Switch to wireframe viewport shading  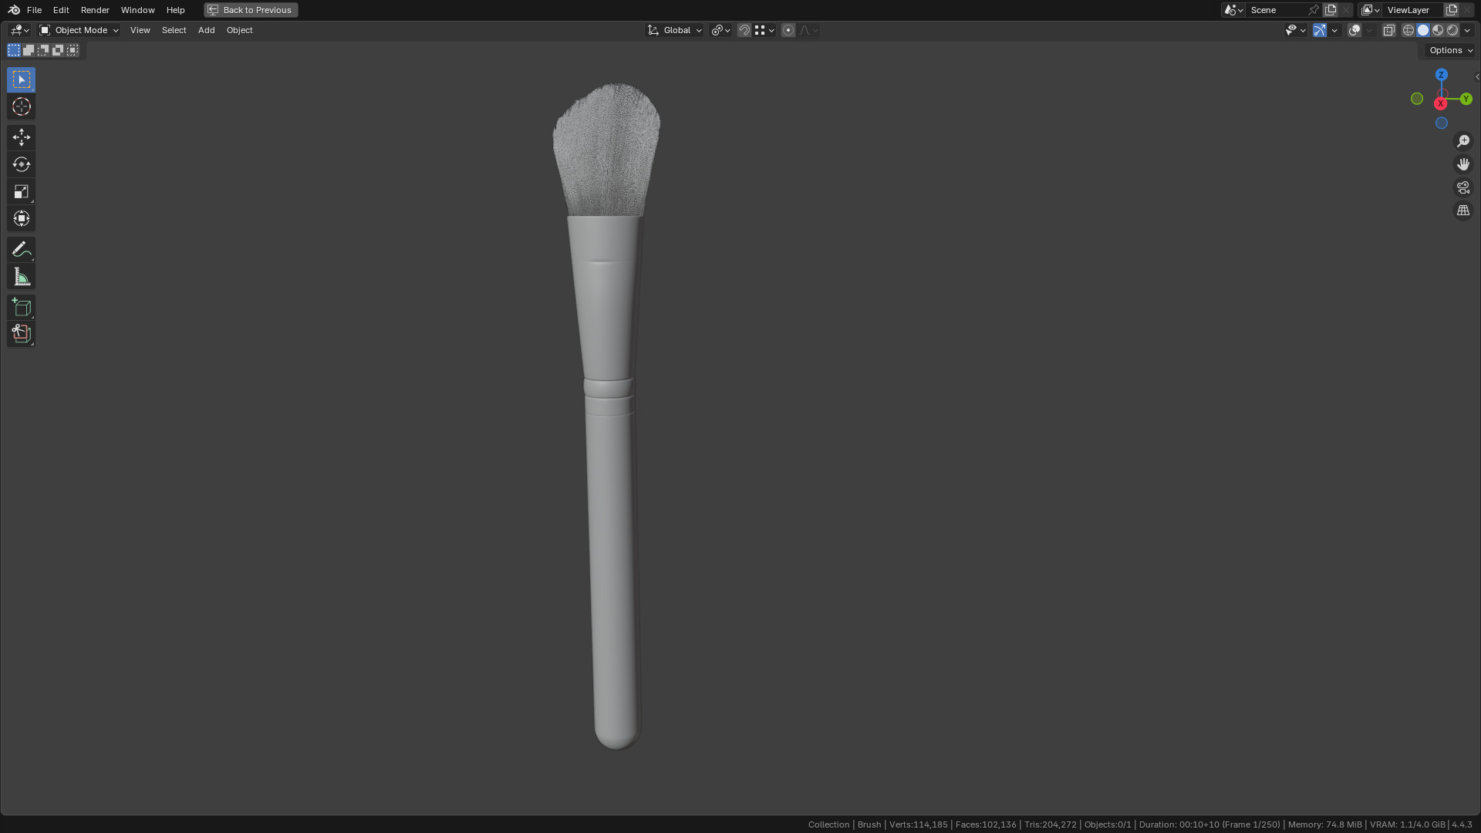pos(1408,30)
